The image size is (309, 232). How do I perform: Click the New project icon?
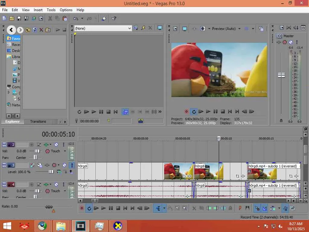4,18
